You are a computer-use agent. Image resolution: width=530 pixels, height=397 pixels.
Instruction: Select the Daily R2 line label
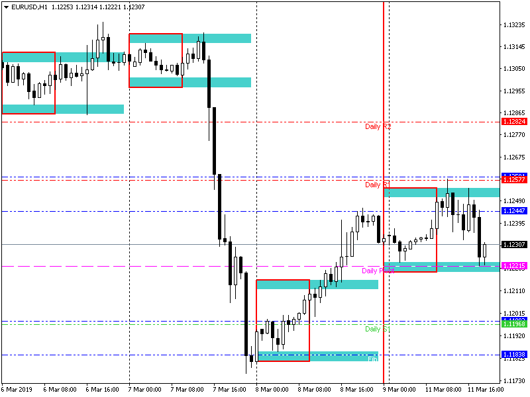tap(378, 126)
